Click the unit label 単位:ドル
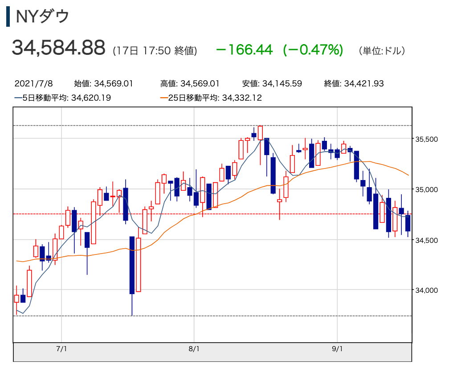 coord(382,51)
